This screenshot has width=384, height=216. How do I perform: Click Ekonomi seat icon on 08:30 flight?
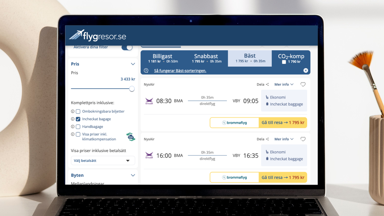click(267, 97)
